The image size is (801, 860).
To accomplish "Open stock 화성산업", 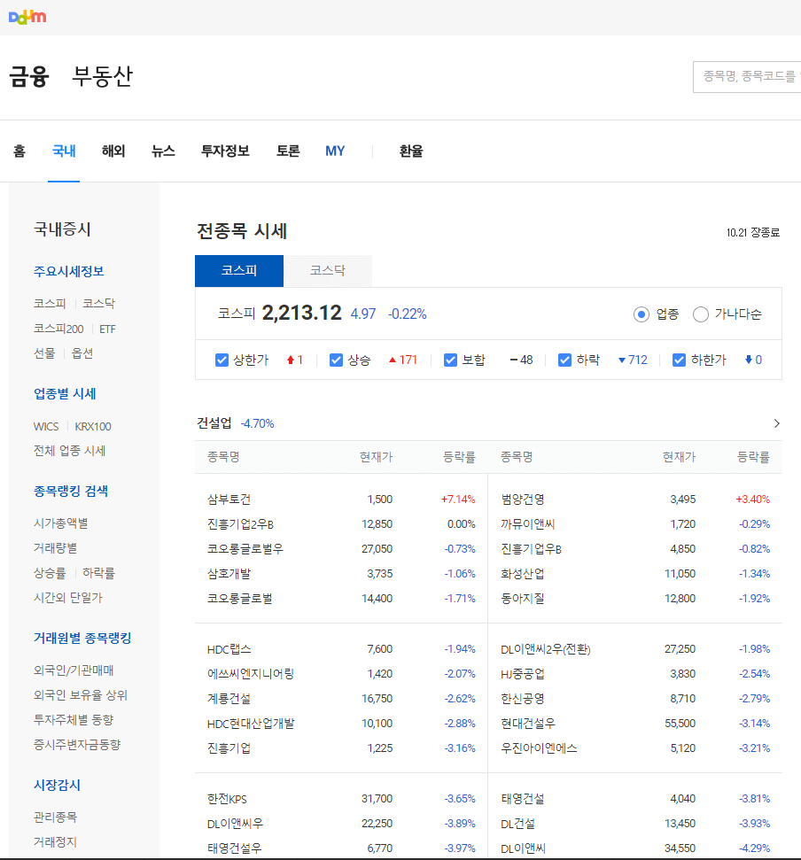I will coord(522,574).
